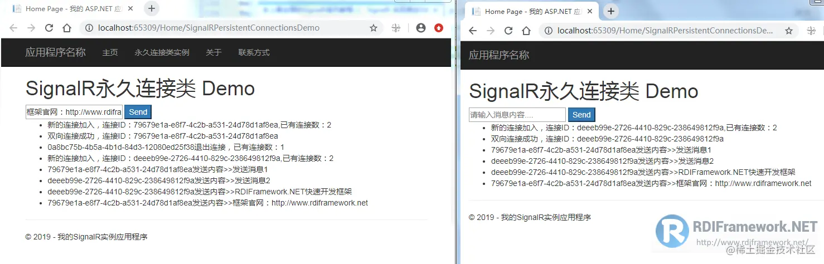Click RDIFramework.NET快速开发框架 line in left list

point(200,192)
